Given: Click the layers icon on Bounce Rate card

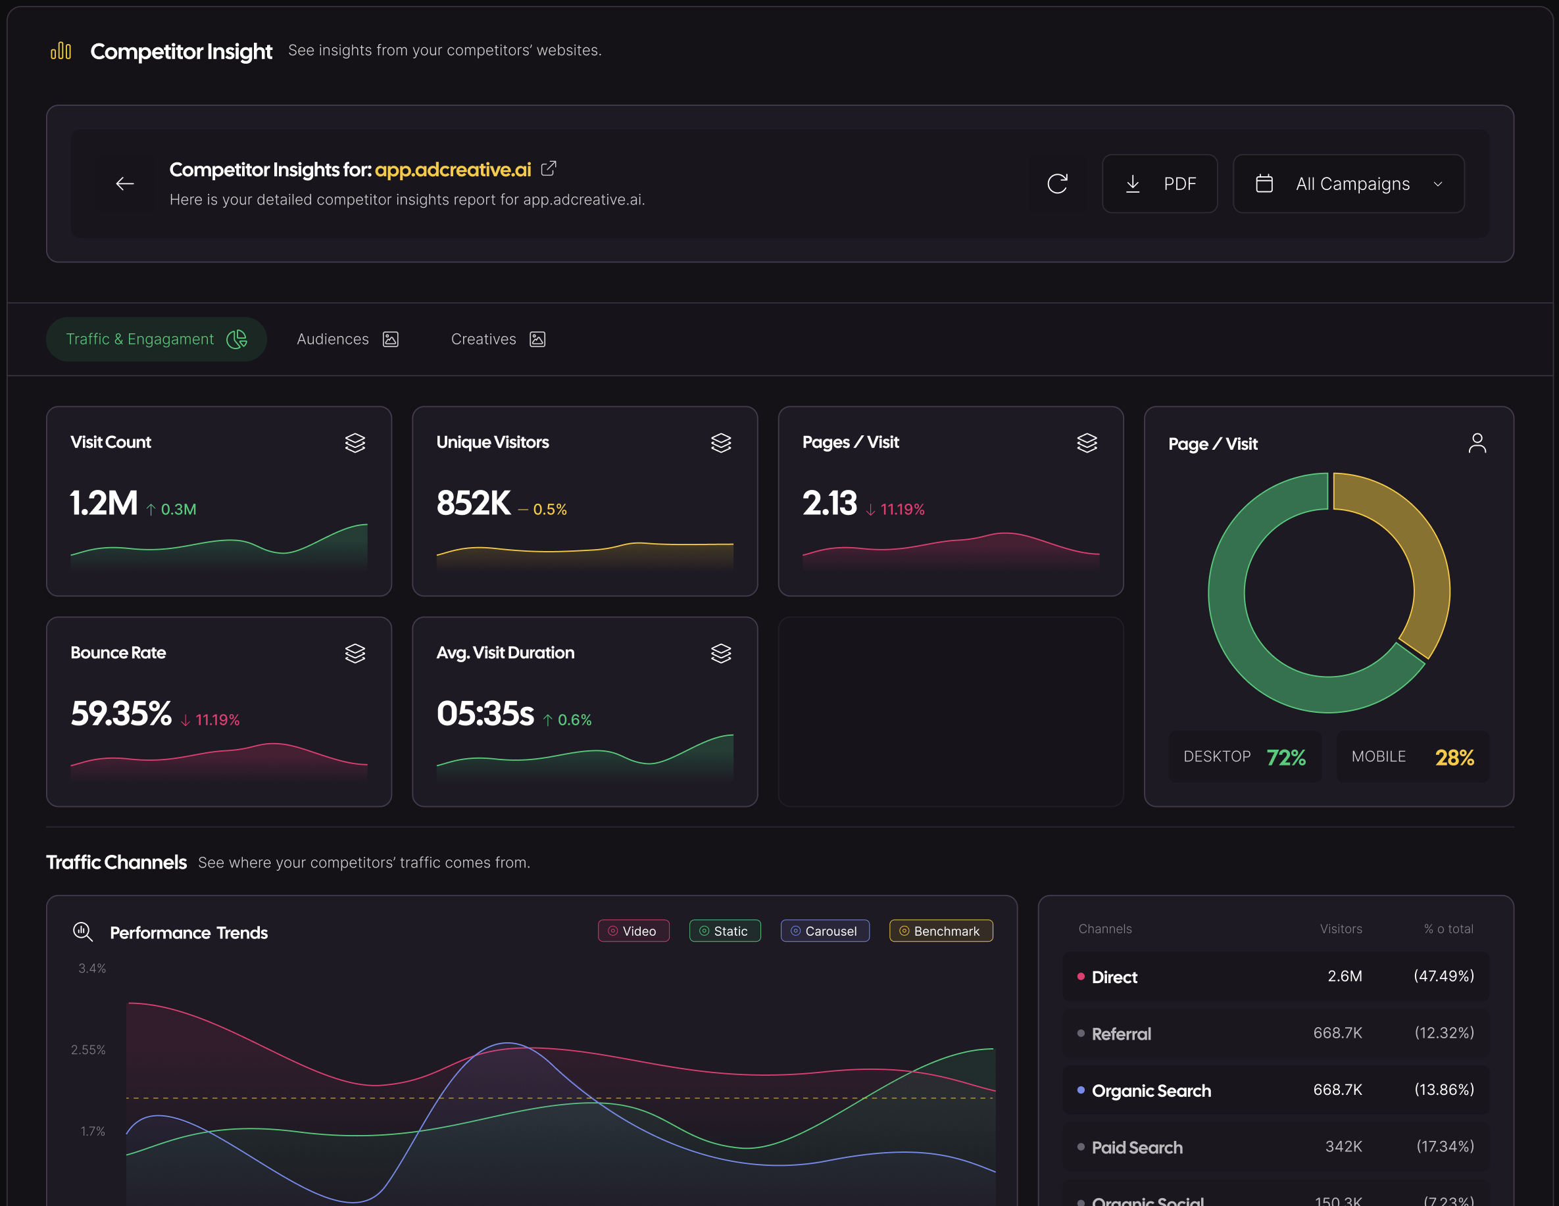Looking at the screenshot, I should pos(355,654).
